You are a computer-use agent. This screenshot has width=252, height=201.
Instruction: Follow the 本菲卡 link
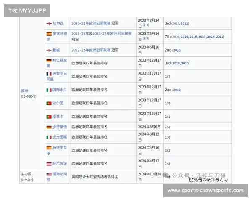pos(58,116)
